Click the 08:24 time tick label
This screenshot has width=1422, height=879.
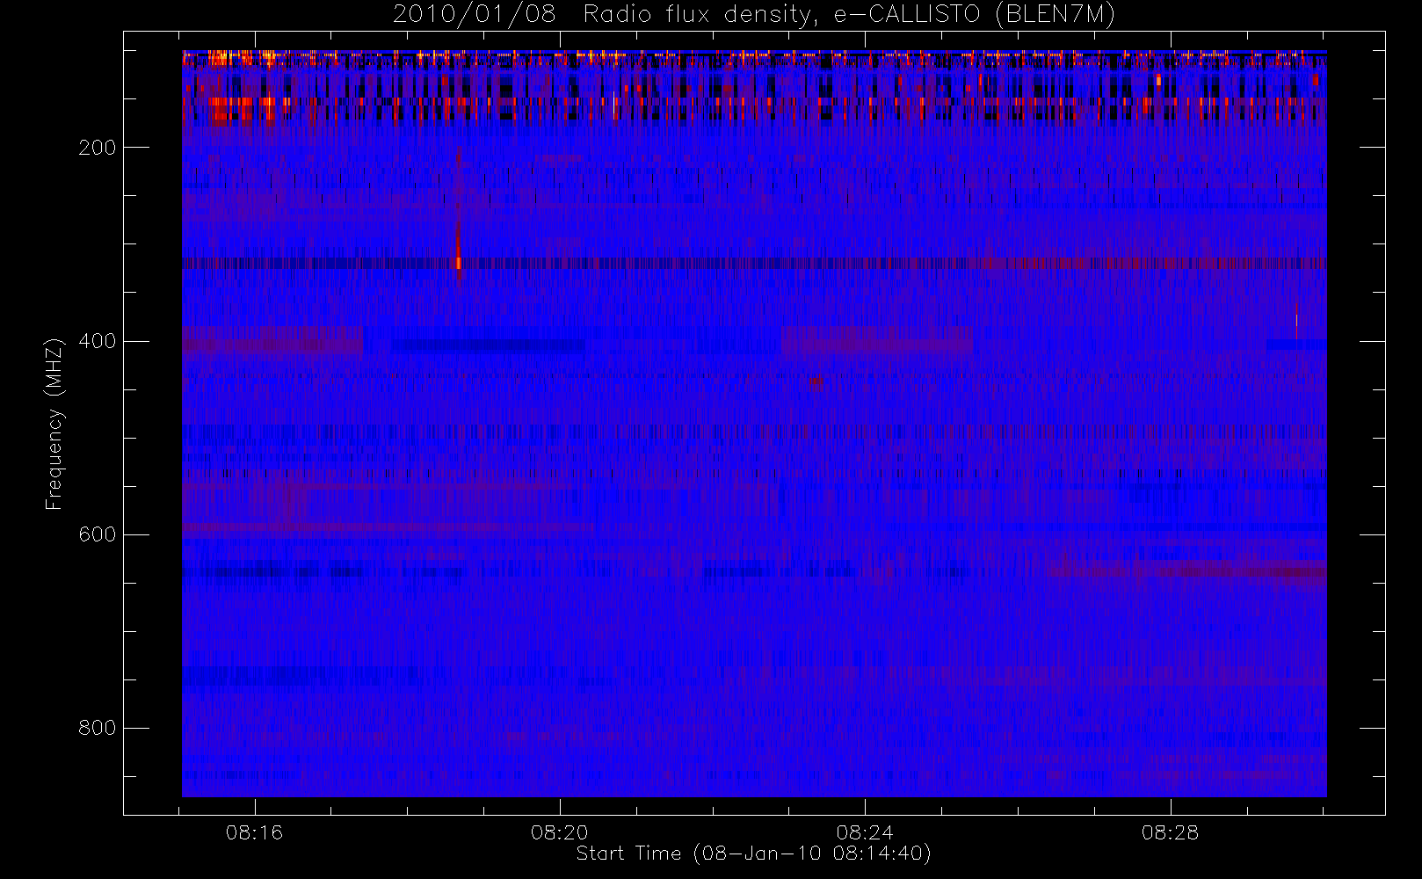pos(865,832)
